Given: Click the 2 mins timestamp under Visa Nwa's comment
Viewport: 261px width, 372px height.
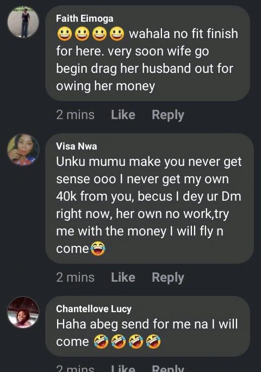Looking at the screenshot, I should (75, 277).
